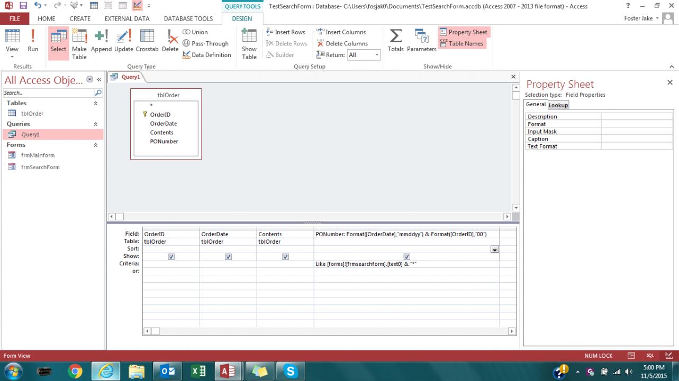Switch to the CREATE ribbon tab
This screenshot has width=679, height=381.
click(x=80, y=18)
